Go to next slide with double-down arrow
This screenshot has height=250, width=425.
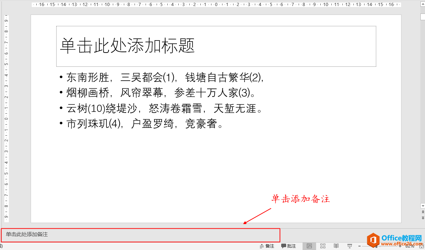tap(423, 218)
